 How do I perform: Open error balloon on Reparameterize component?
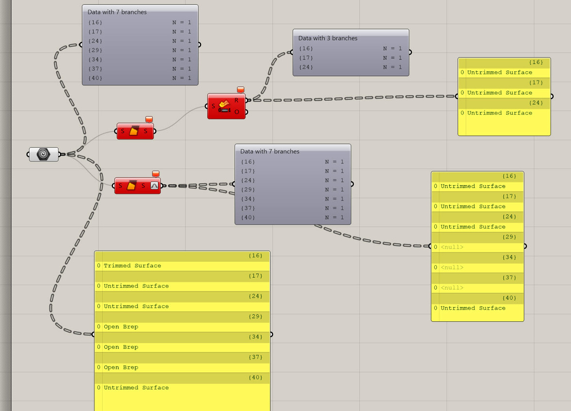click(x=241, y=90)
